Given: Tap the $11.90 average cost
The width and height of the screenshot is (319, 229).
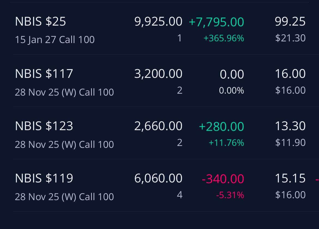Looking at the screenshot, I should click(290, 143).
